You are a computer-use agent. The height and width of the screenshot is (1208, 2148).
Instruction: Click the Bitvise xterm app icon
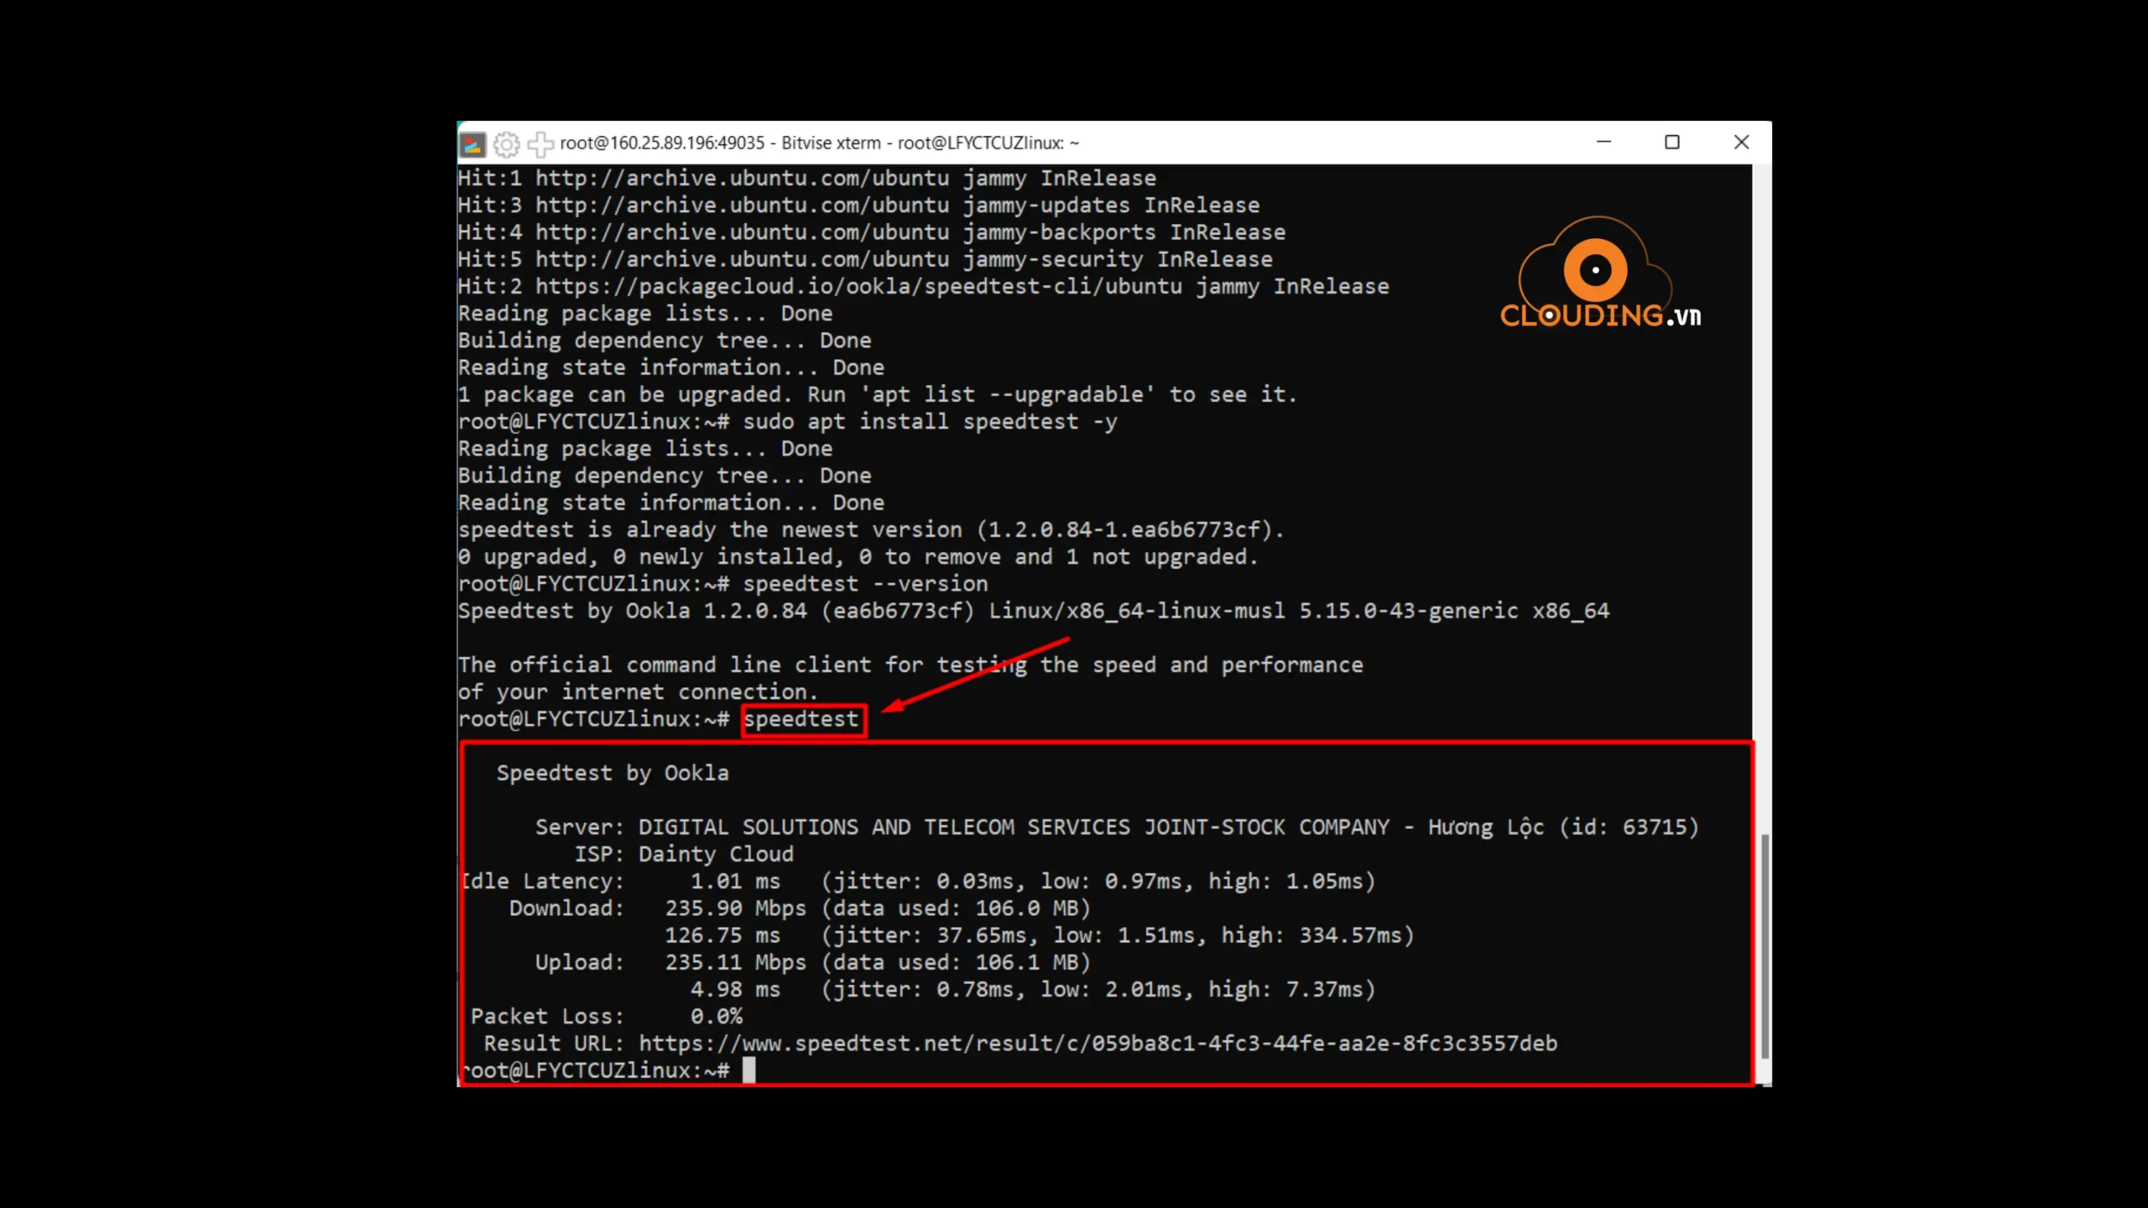pyautogui.click(x=472, y=144)
